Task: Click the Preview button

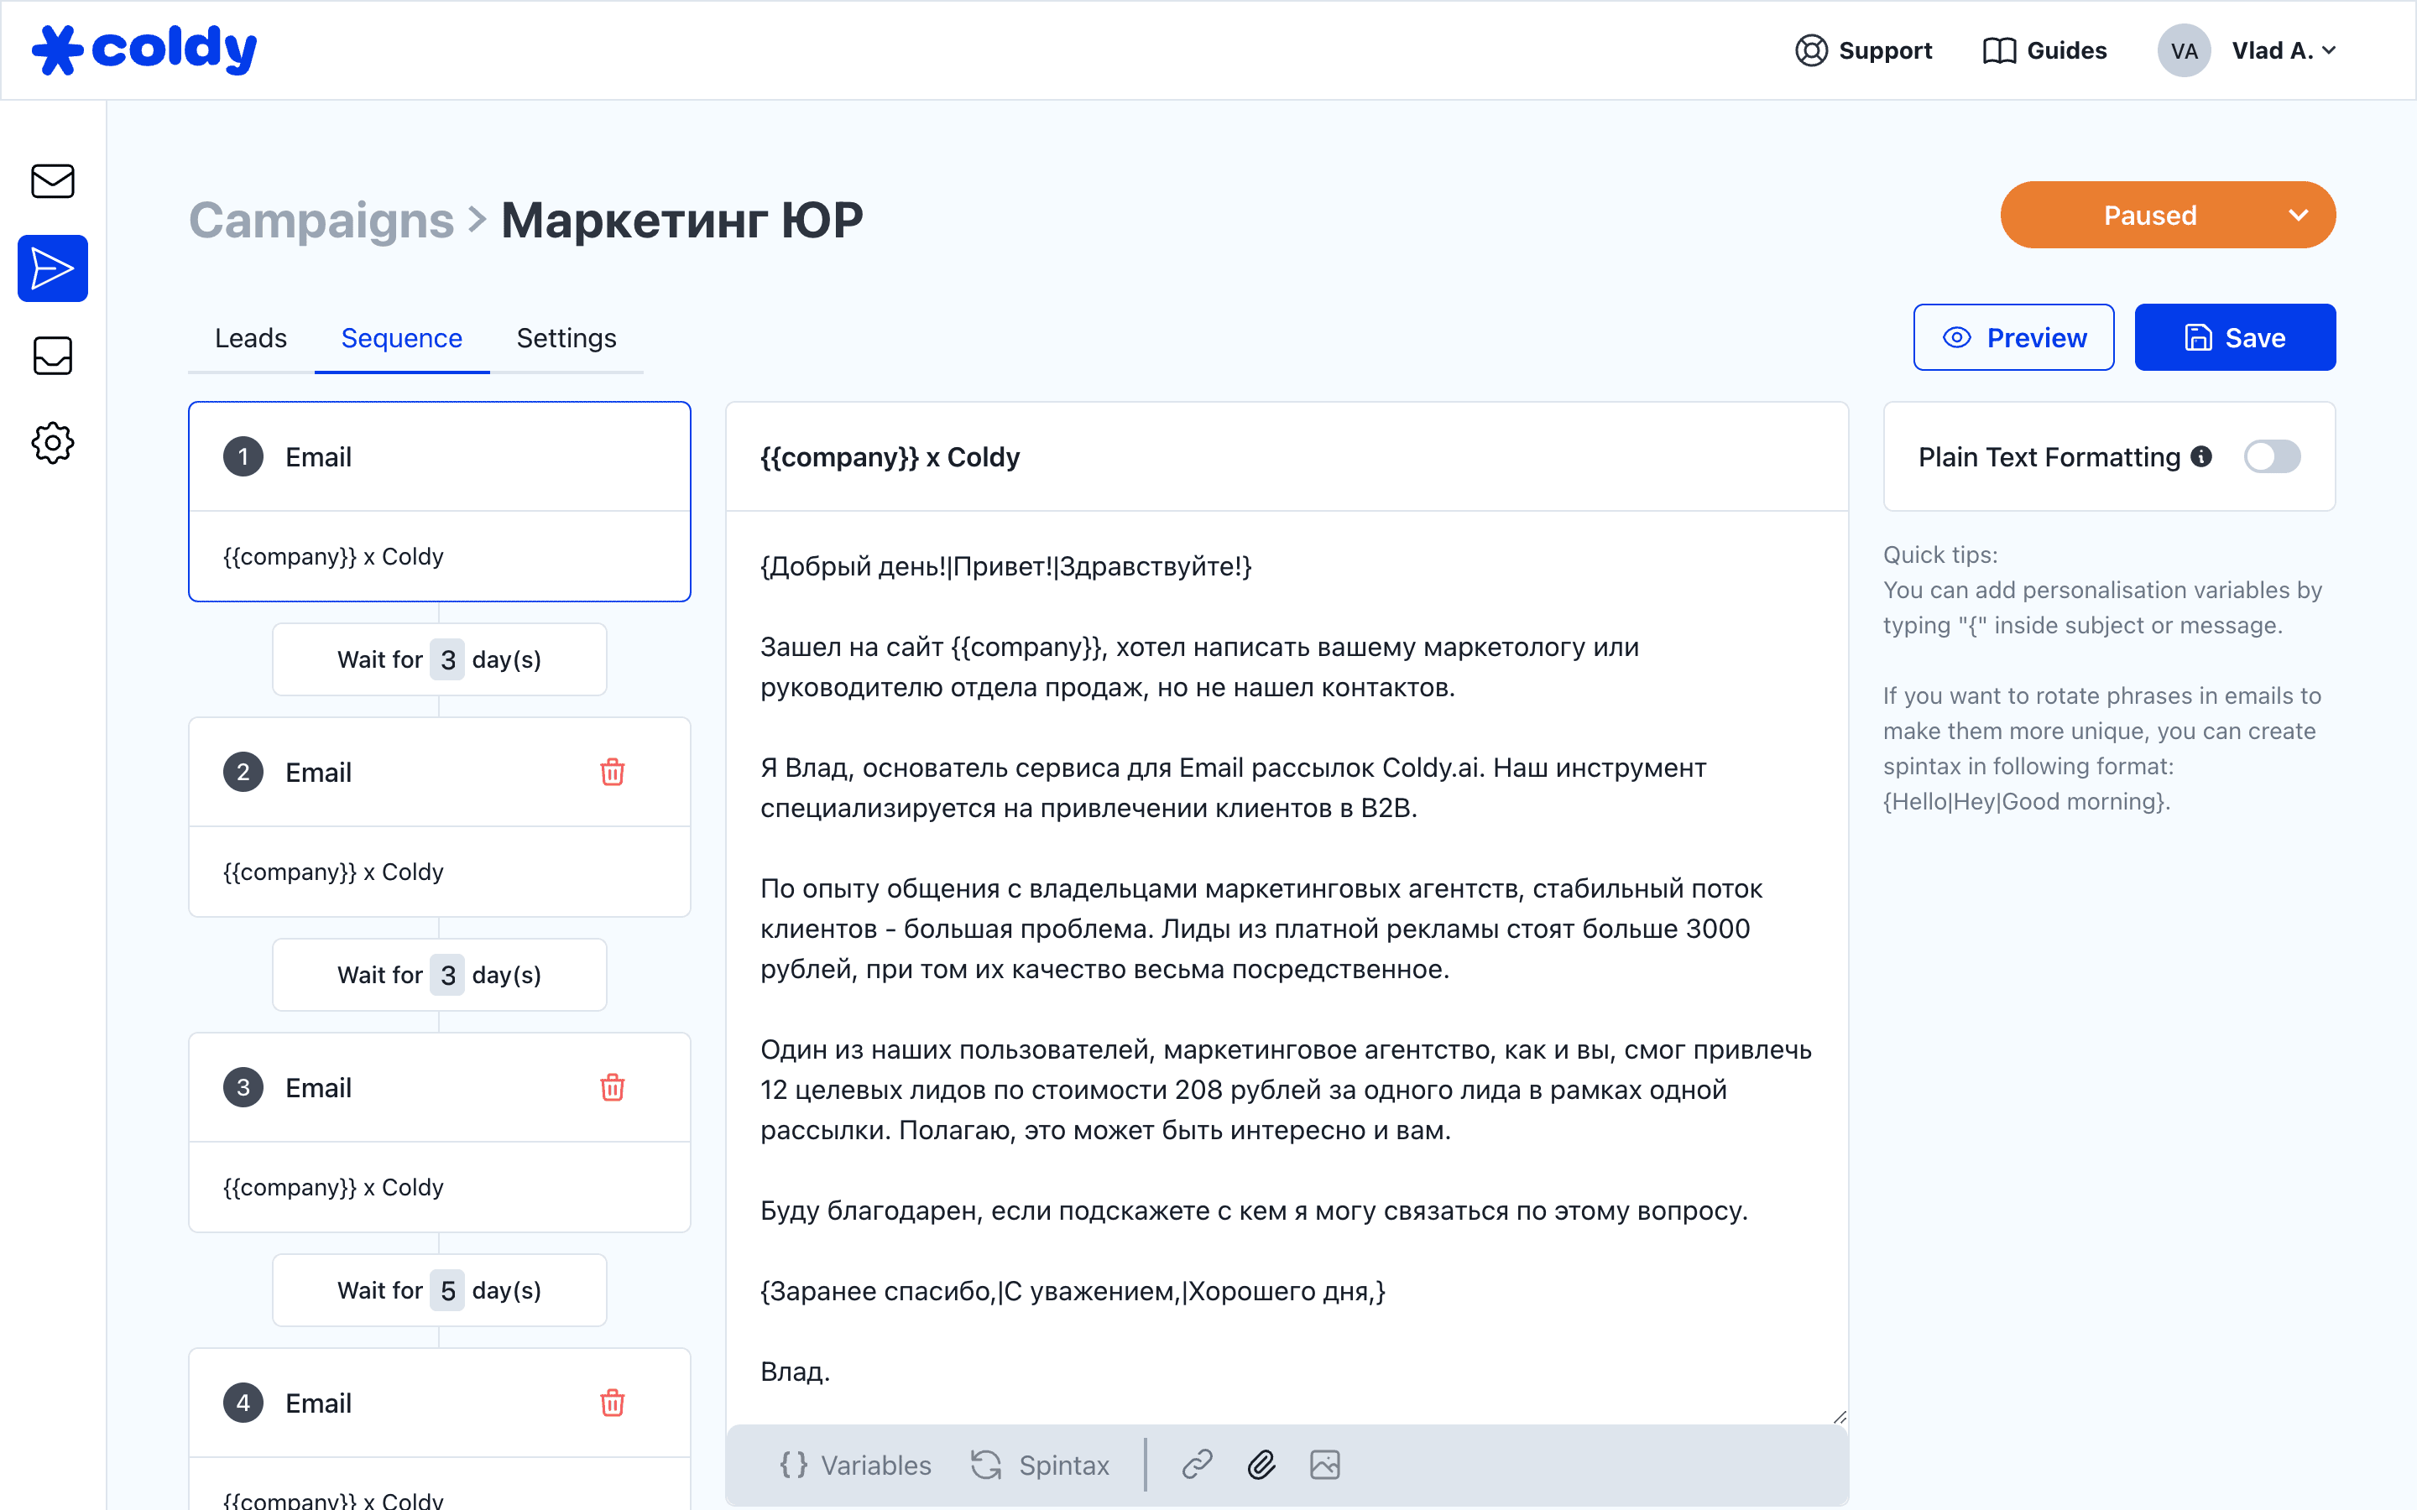Action: pyautogui.click(x=2013, y=337)
